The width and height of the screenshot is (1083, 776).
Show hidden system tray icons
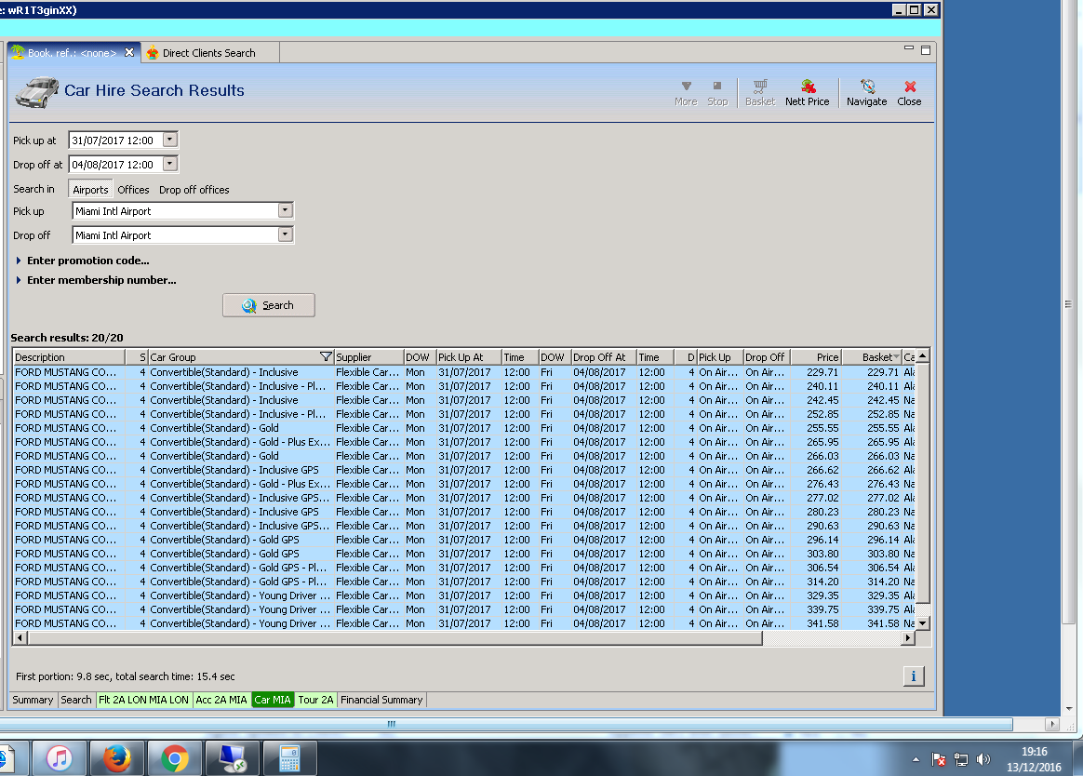916,759
